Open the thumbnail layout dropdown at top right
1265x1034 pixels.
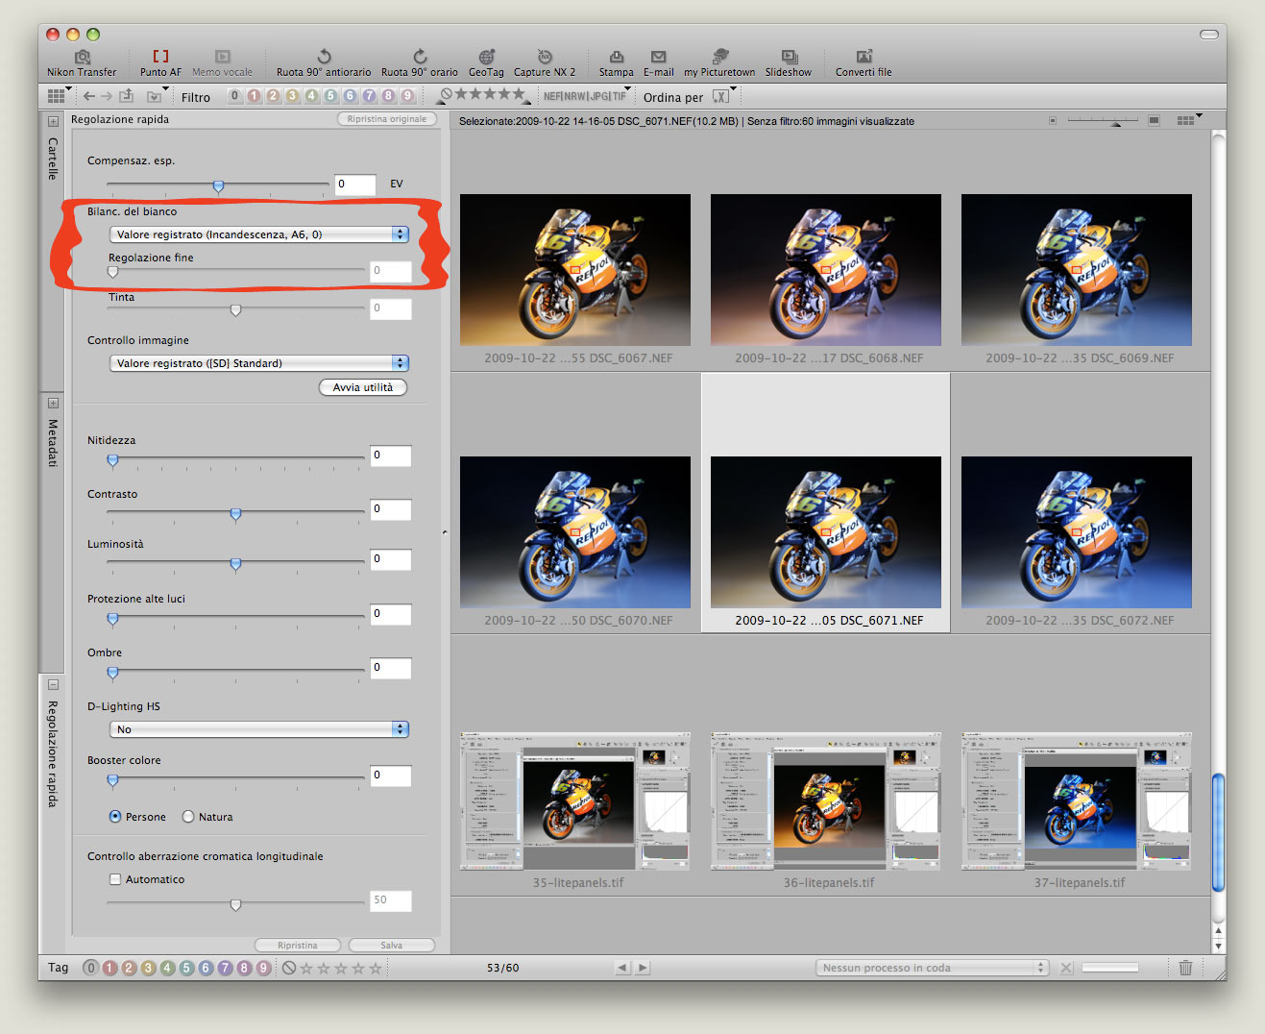coord(1189,120)
